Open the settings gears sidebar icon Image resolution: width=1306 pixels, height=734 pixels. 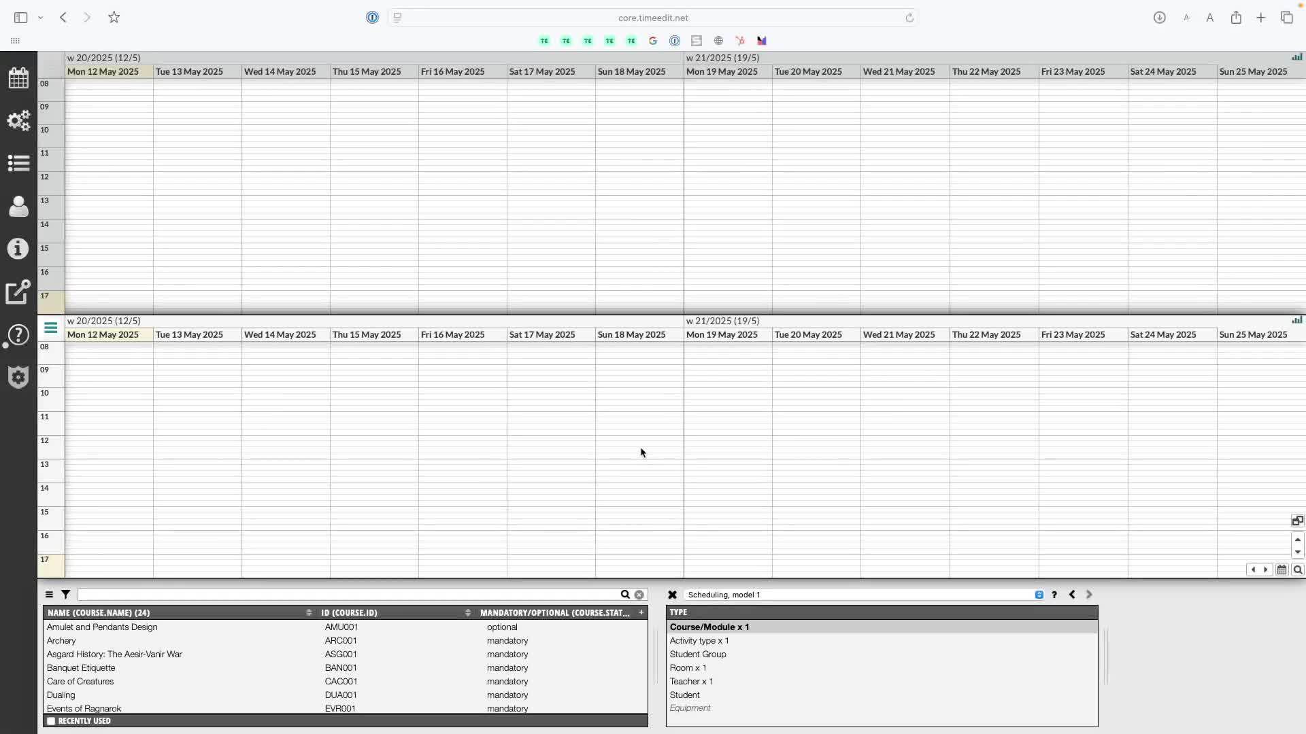click(x=18, y=120)
